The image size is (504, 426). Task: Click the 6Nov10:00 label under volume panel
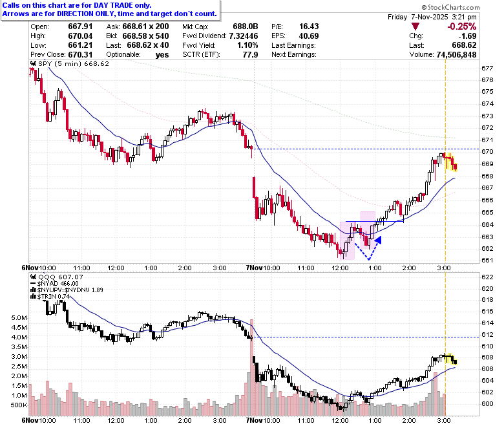[39, 420]
